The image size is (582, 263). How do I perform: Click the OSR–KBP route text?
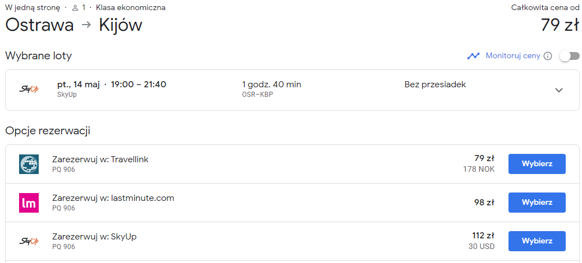[258, 95]
